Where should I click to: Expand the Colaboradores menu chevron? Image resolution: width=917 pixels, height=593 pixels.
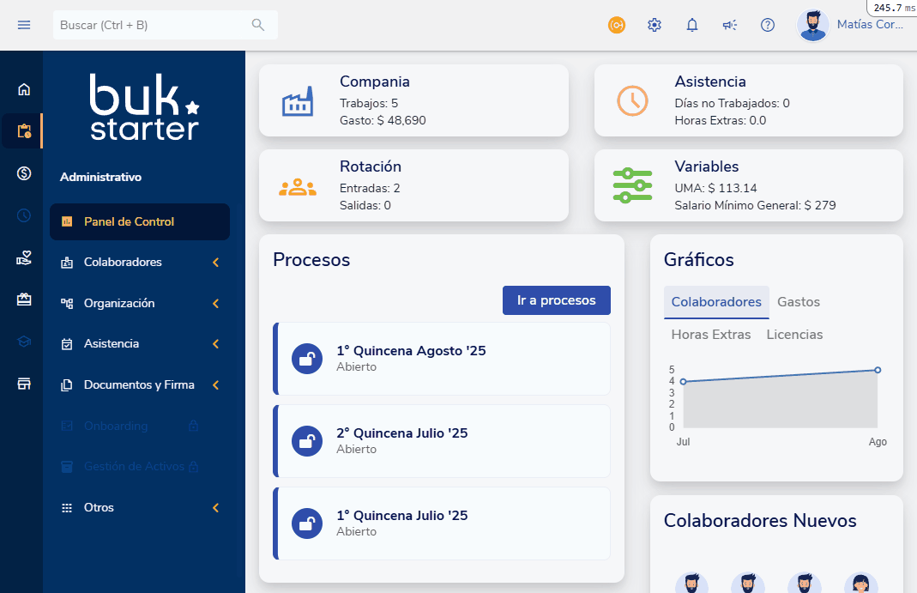click(x=216, y=263)
